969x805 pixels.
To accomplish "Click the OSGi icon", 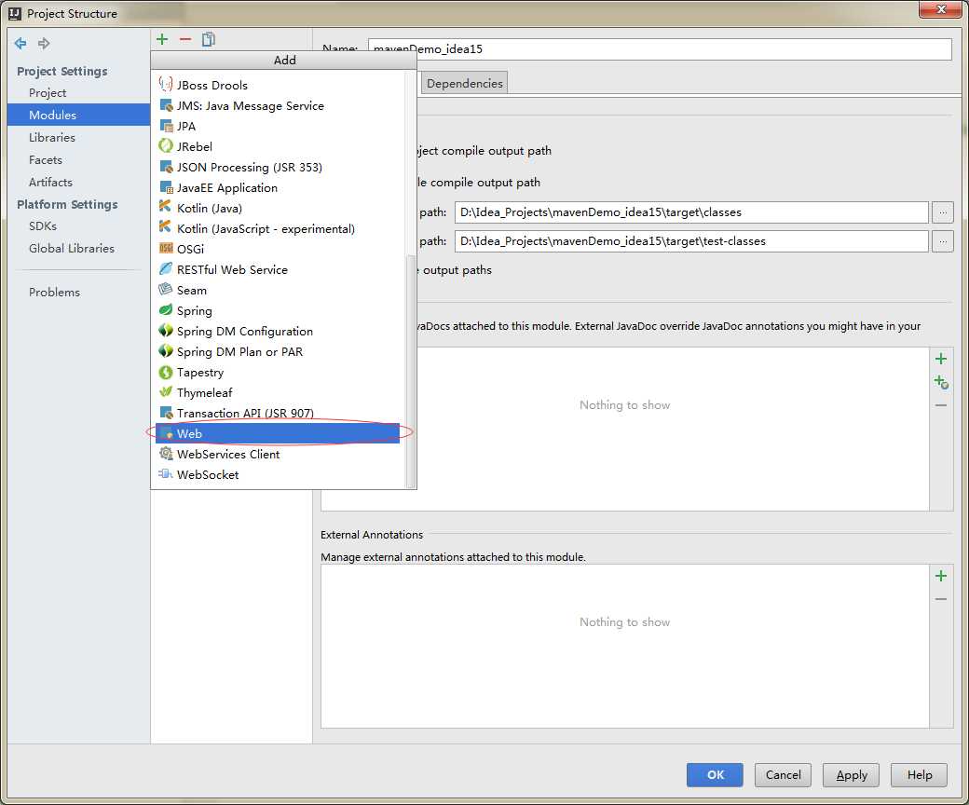I will 166,249.
